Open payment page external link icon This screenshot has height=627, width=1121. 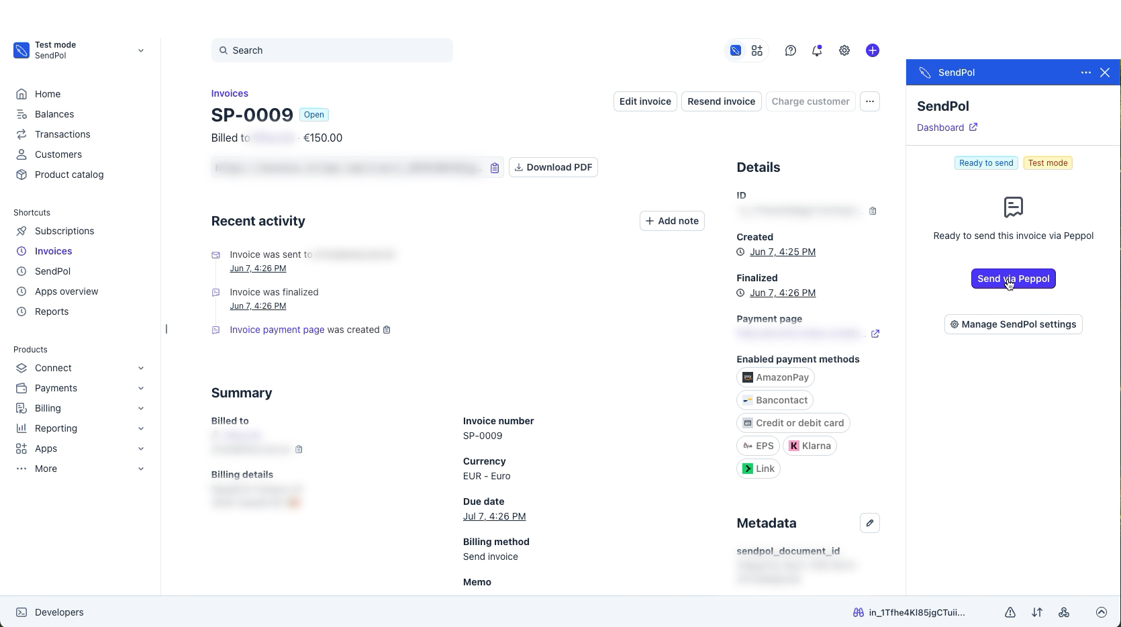pyautogui.click(x=875, y=334)
